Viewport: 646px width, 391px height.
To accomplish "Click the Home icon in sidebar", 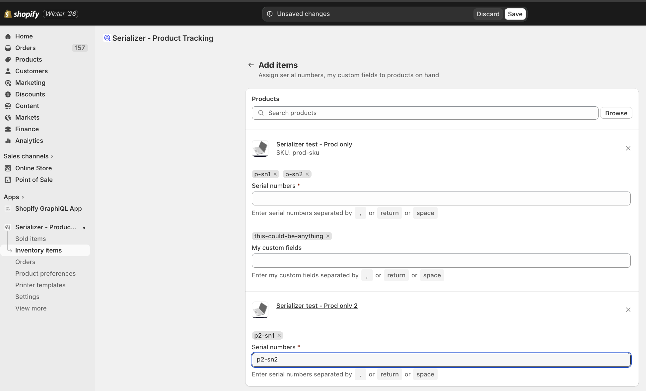I will 8,36.
